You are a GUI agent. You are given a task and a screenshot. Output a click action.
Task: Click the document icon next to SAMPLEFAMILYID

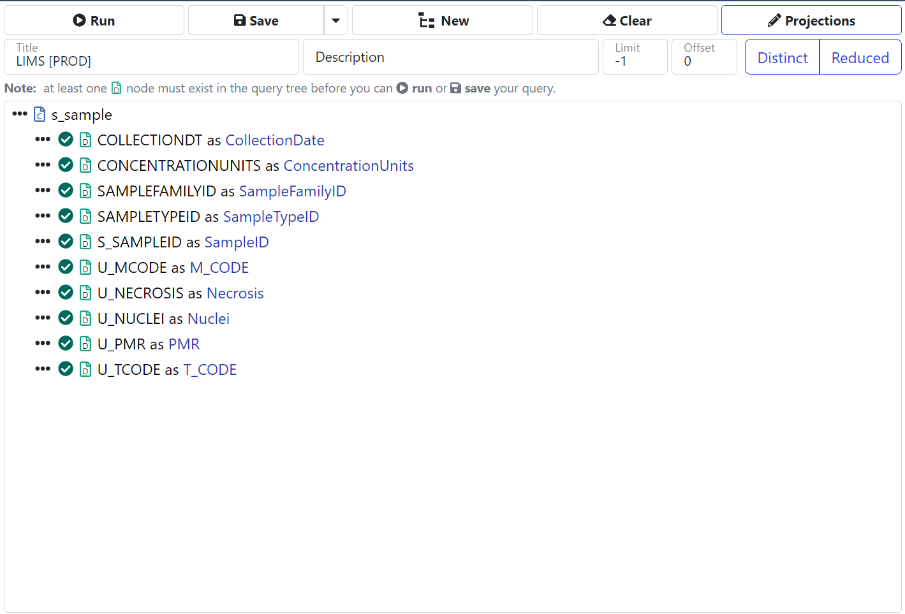tap(85, 191)
